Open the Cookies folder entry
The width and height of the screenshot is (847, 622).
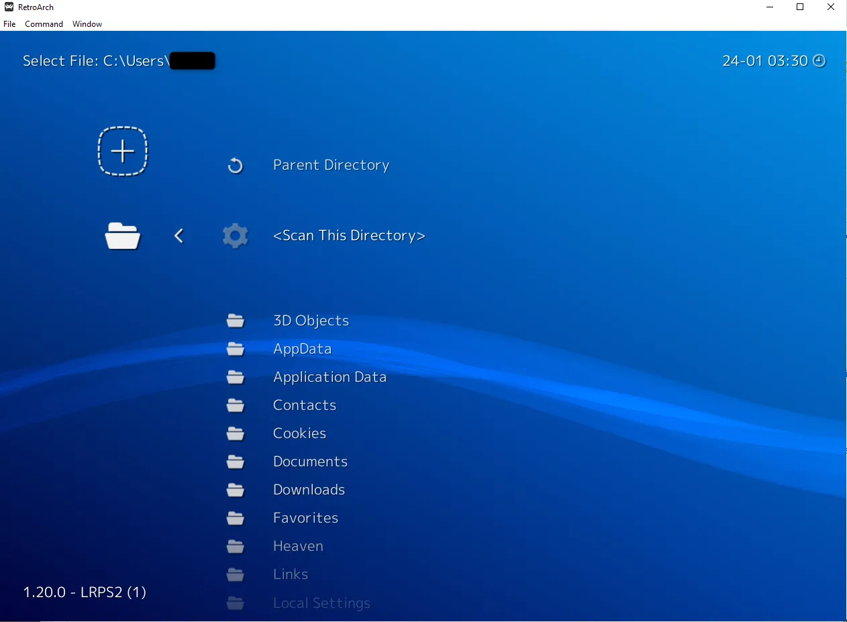point(299,433)
